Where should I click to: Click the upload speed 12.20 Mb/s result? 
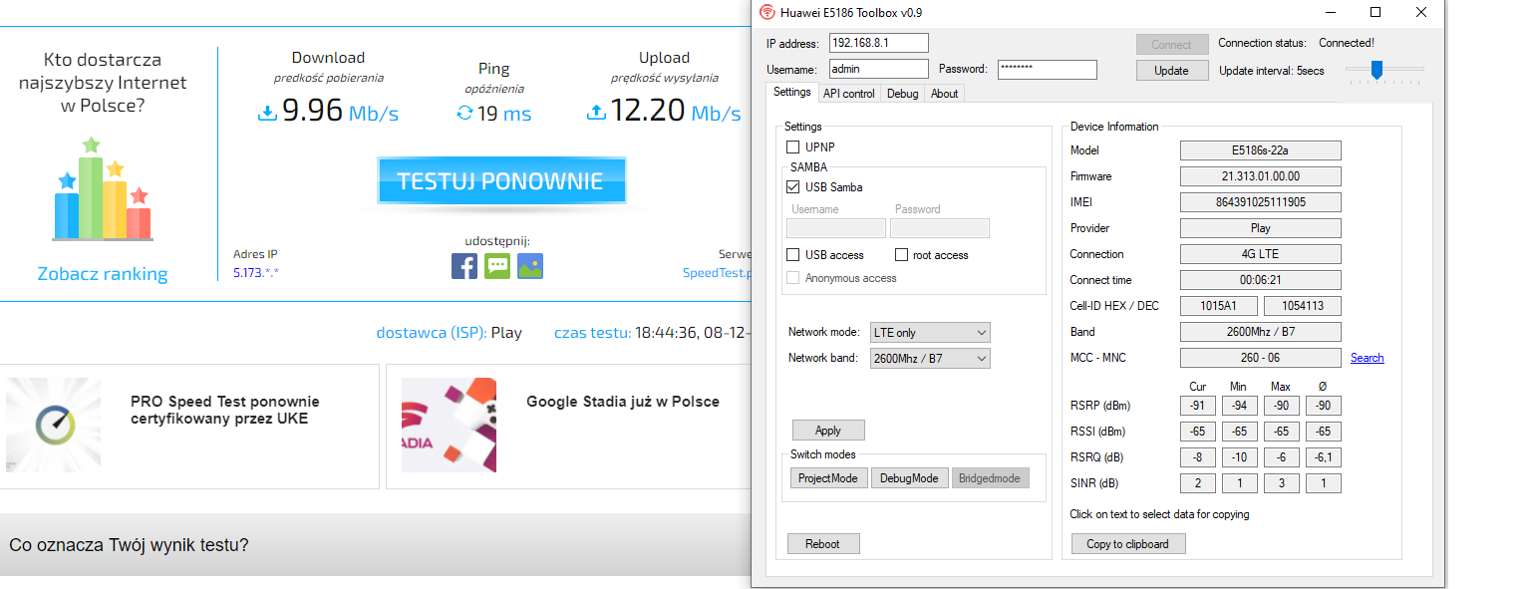664,111
